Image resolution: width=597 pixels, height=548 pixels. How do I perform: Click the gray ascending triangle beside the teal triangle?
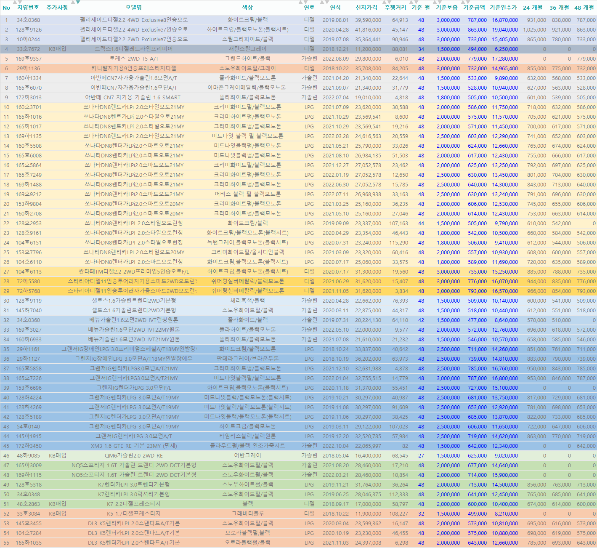73,2
